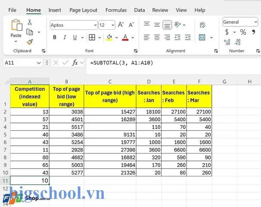Viewport: 261px width, 207px height.
Task: Open Font settings dialog launcher
Action: [x=136, y=51]
